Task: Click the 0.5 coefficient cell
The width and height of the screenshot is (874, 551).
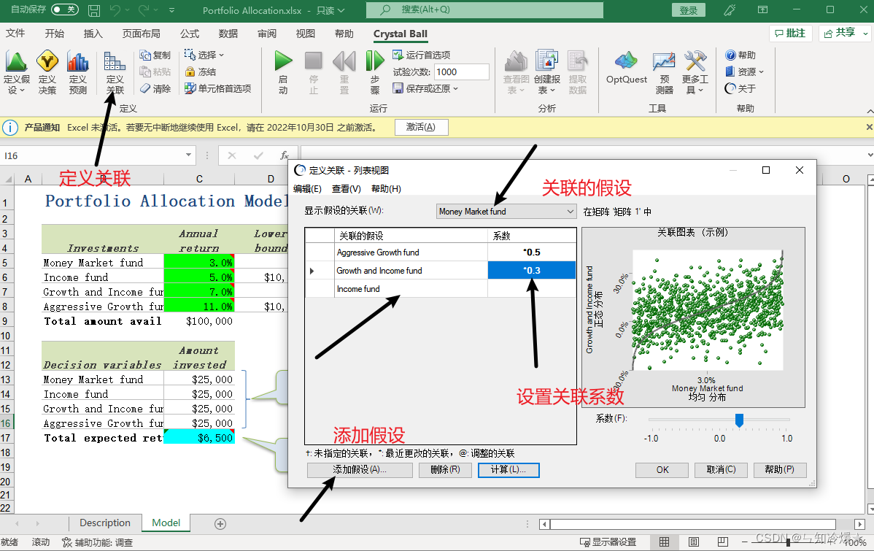Action: point(532,252)
